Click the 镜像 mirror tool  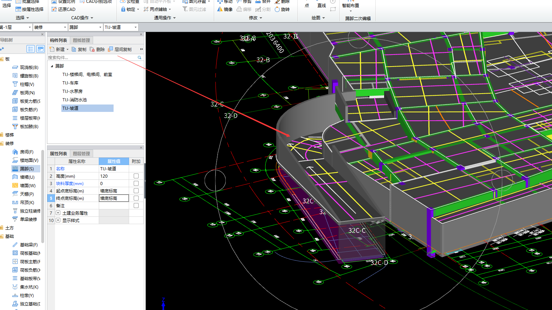225,9
